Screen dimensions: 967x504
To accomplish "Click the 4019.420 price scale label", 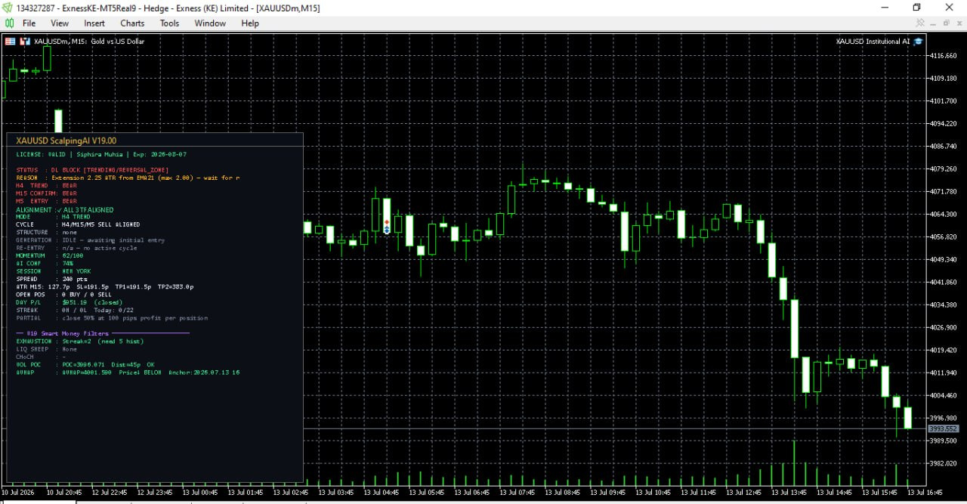I will [944, 351].
